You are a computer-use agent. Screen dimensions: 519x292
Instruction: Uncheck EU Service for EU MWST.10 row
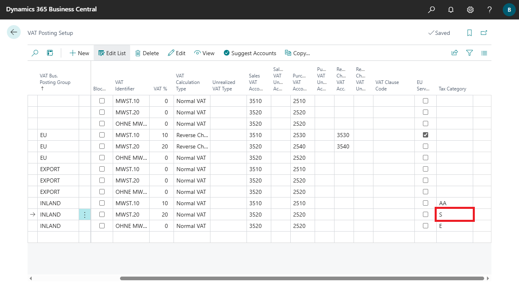click(x=425, y=135)
